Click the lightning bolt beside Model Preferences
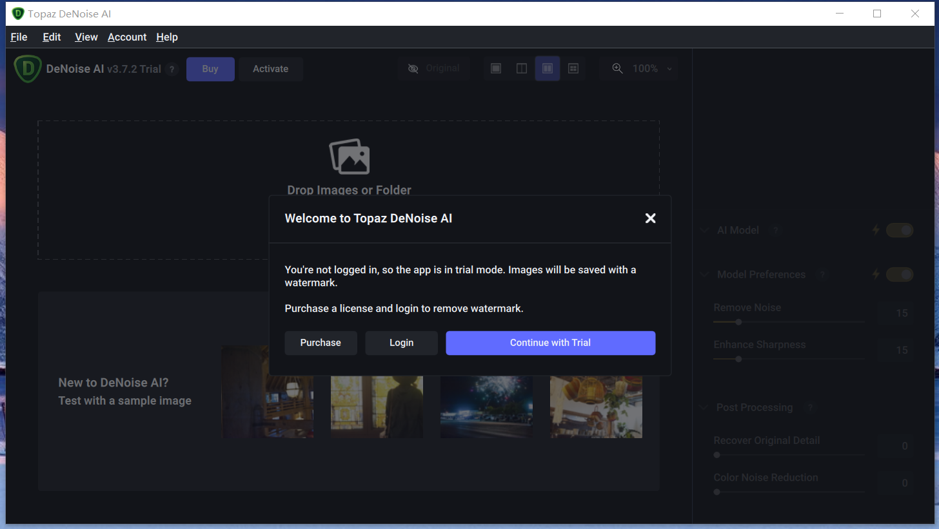 click(876, 274)
